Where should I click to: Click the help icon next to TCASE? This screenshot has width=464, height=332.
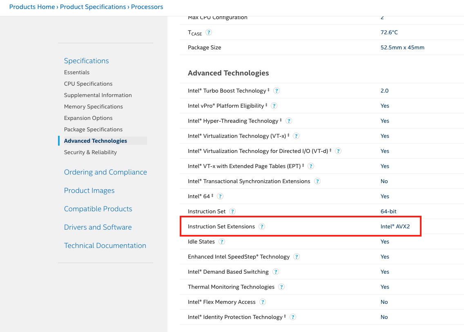pyautogui.click(x=209, y=32)
